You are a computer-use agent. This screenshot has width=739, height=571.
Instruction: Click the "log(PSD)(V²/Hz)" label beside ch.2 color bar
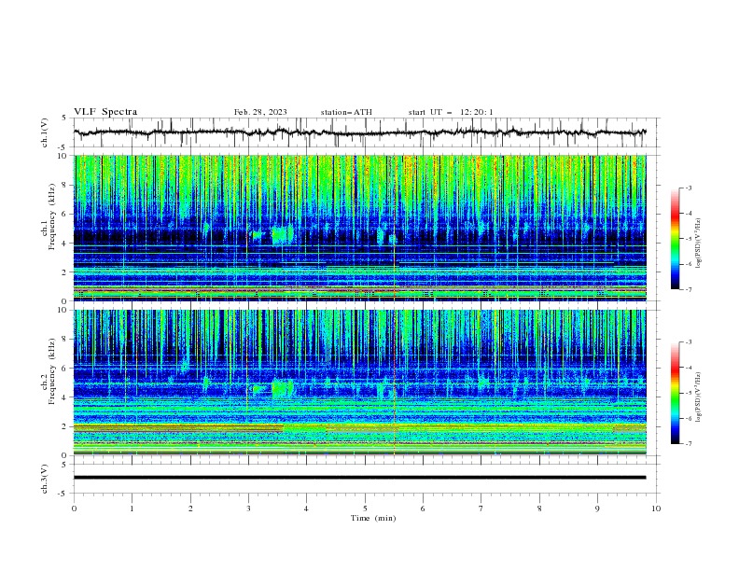pos(698,397)
